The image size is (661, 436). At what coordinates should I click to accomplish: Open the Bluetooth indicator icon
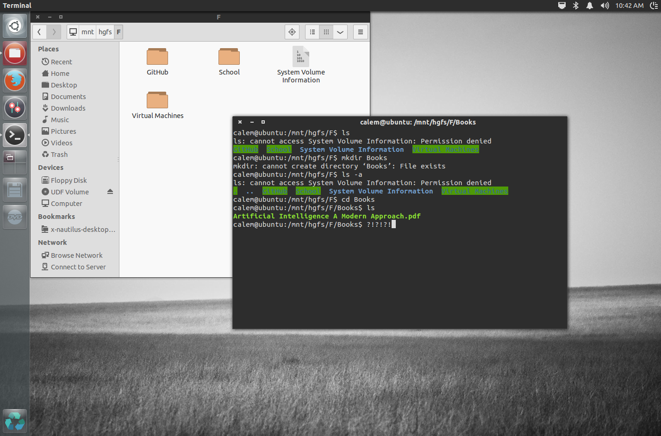(575, 6)
